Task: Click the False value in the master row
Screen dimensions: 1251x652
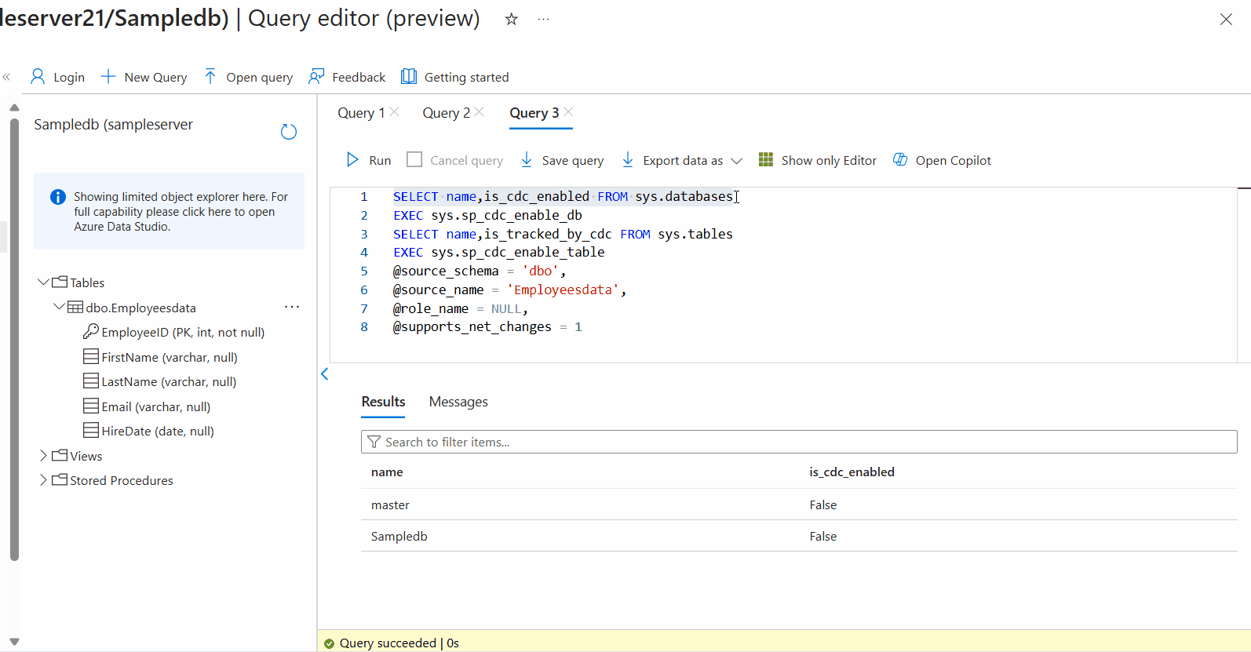Action: pos(822,504)
